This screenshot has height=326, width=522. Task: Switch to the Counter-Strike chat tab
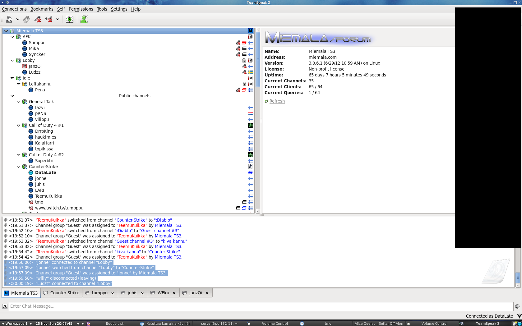[62, 293]
